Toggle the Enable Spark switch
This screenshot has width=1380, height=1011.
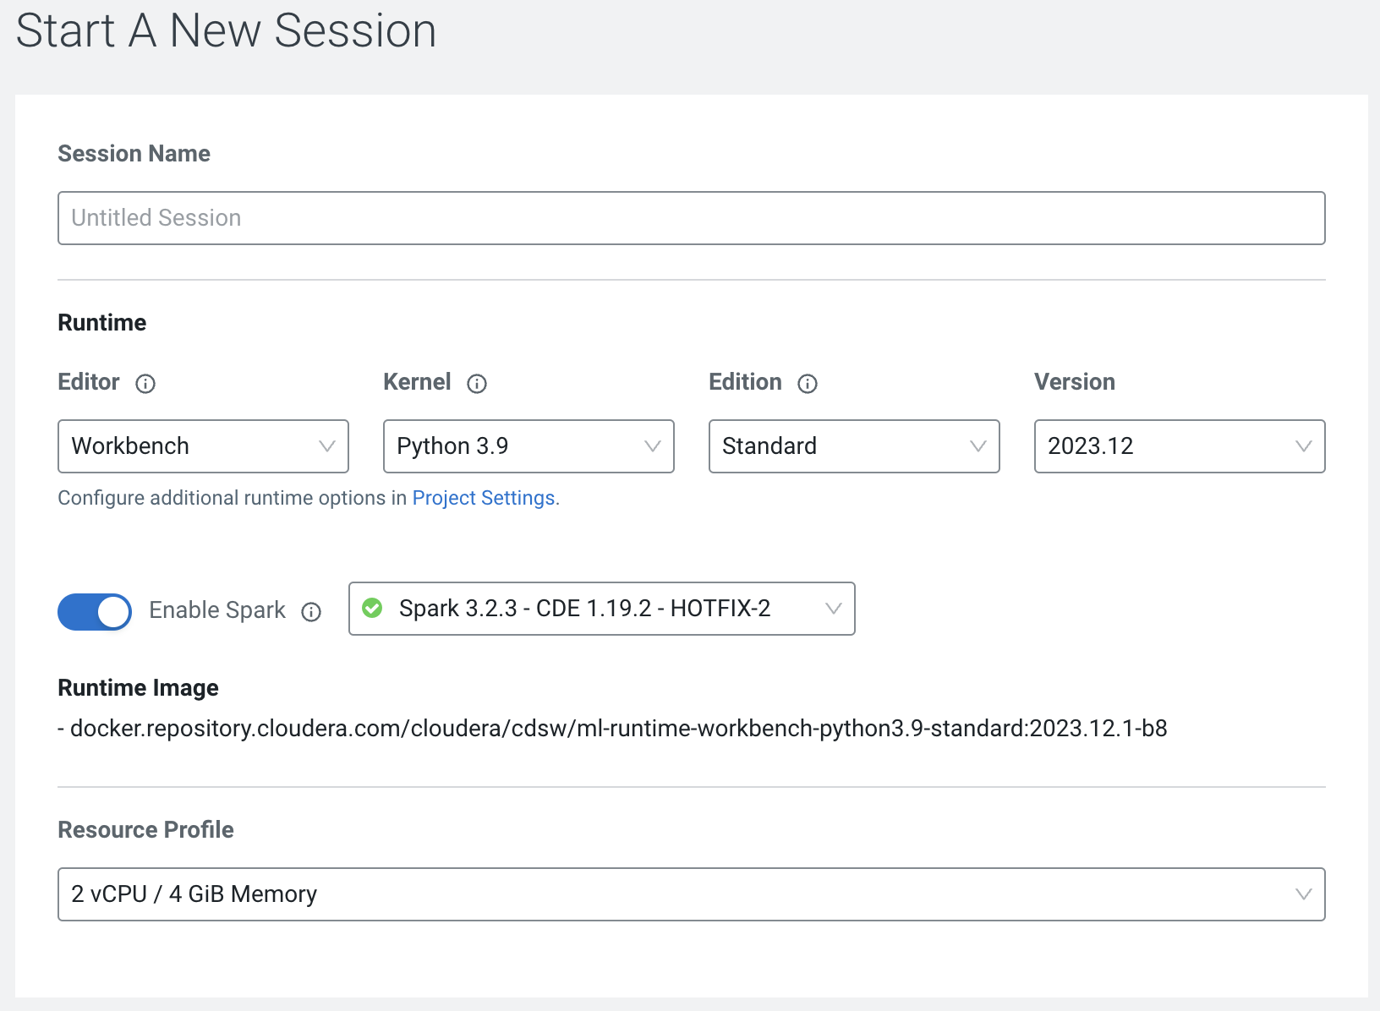[95, 611]
